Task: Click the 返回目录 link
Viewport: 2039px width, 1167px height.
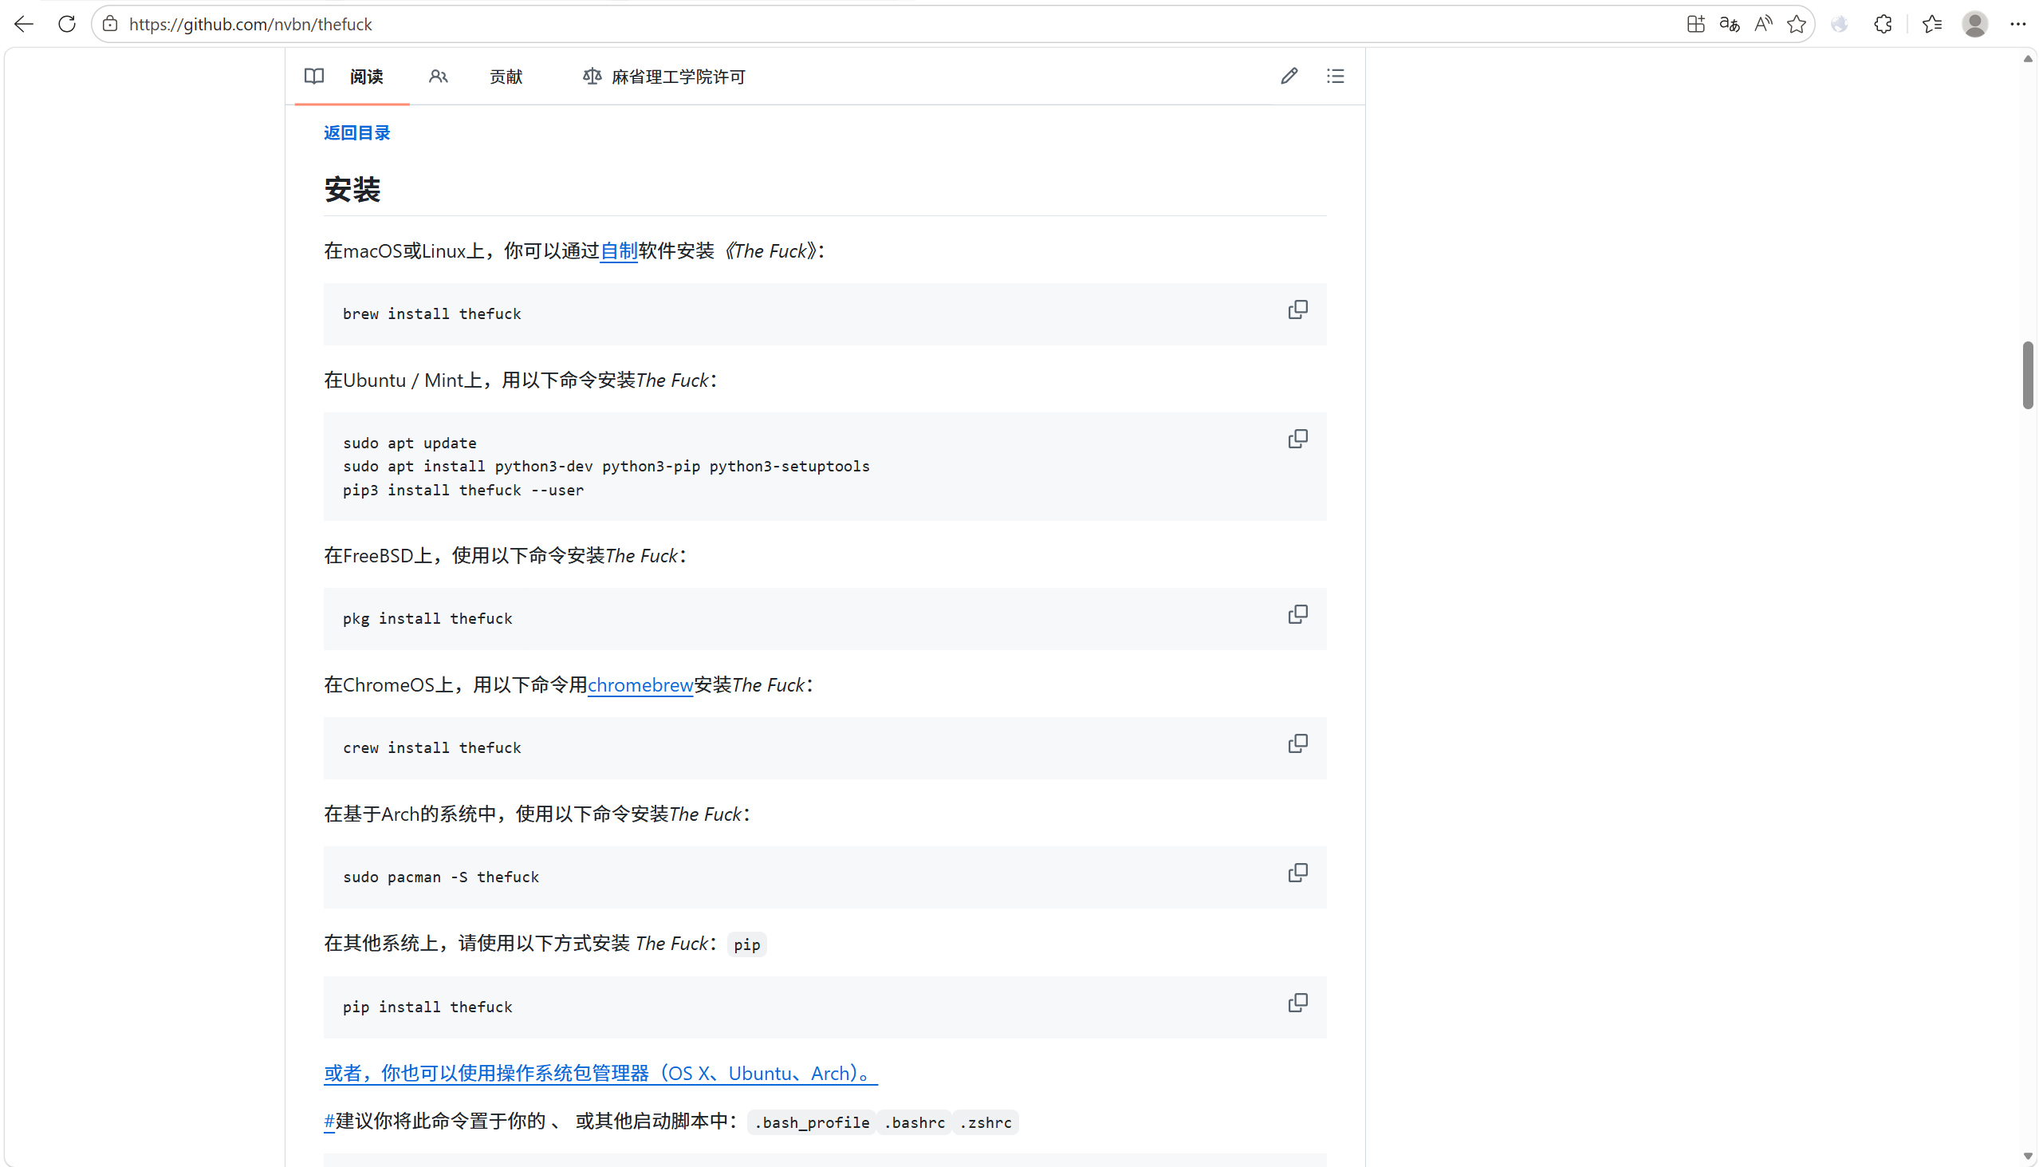Action: 356,133
